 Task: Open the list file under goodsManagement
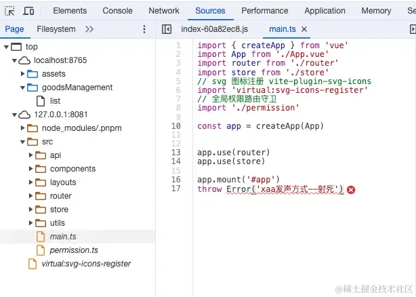[x=55, y=101]
